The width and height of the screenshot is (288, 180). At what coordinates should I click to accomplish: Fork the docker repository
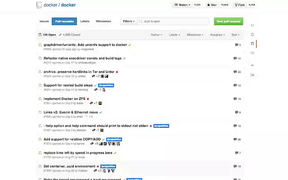239,5
